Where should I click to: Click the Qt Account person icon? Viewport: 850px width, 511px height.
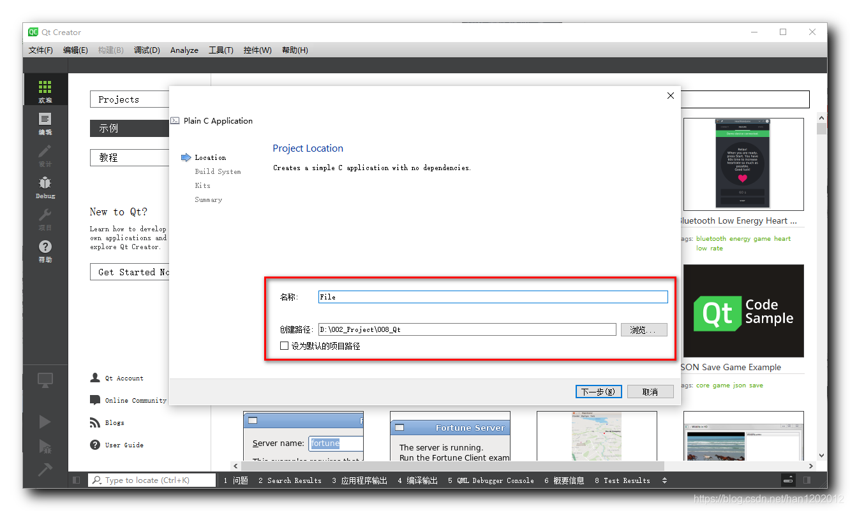point(95,378)
